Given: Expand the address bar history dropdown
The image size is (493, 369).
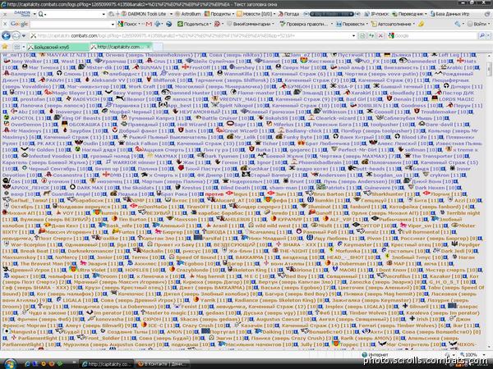Looking at the screenshot, I should [x=353, y=36].
